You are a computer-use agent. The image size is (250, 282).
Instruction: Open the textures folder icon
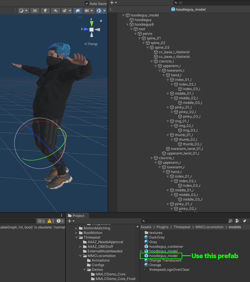(146, 233)
